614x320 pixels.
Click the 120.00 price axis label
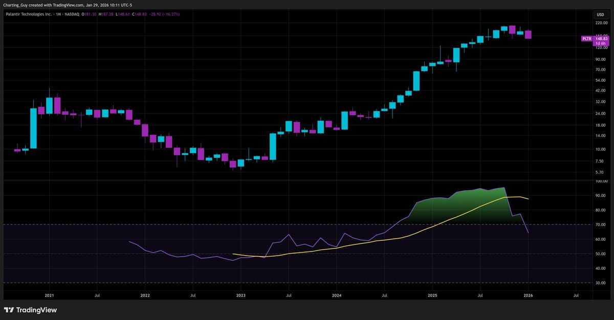pyautogui.click(x=601, y=48)
